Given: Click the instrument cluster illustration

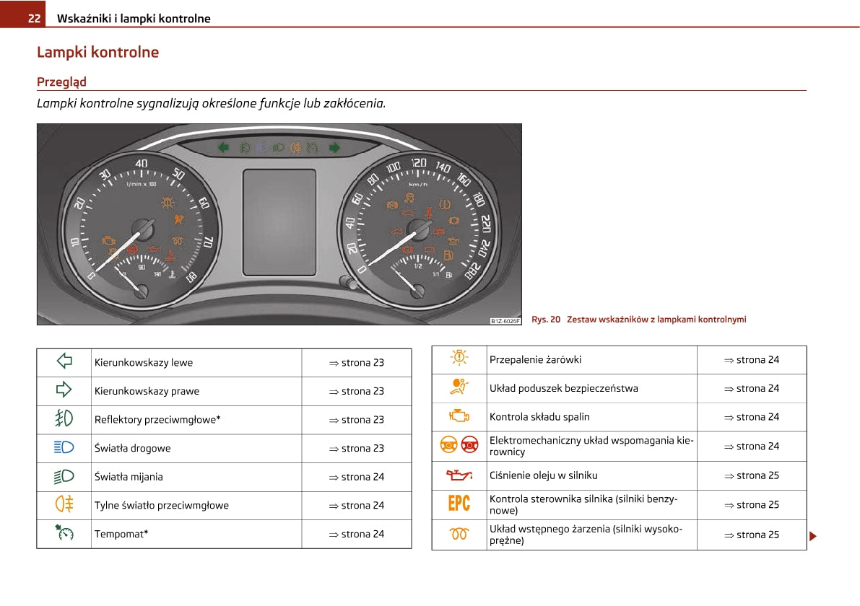Looking at the screenshot, I should pyautogui.click(x=279, y=224).
